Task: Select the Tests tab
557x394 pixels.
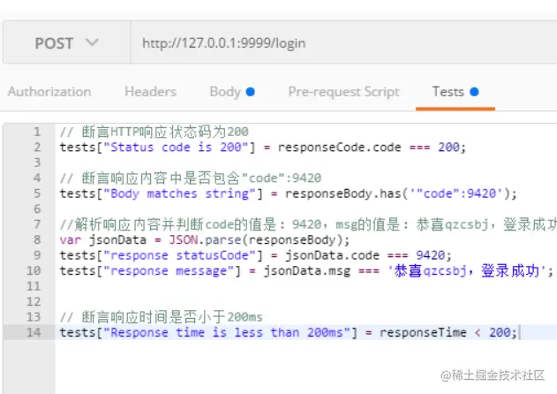Action: 455,92
